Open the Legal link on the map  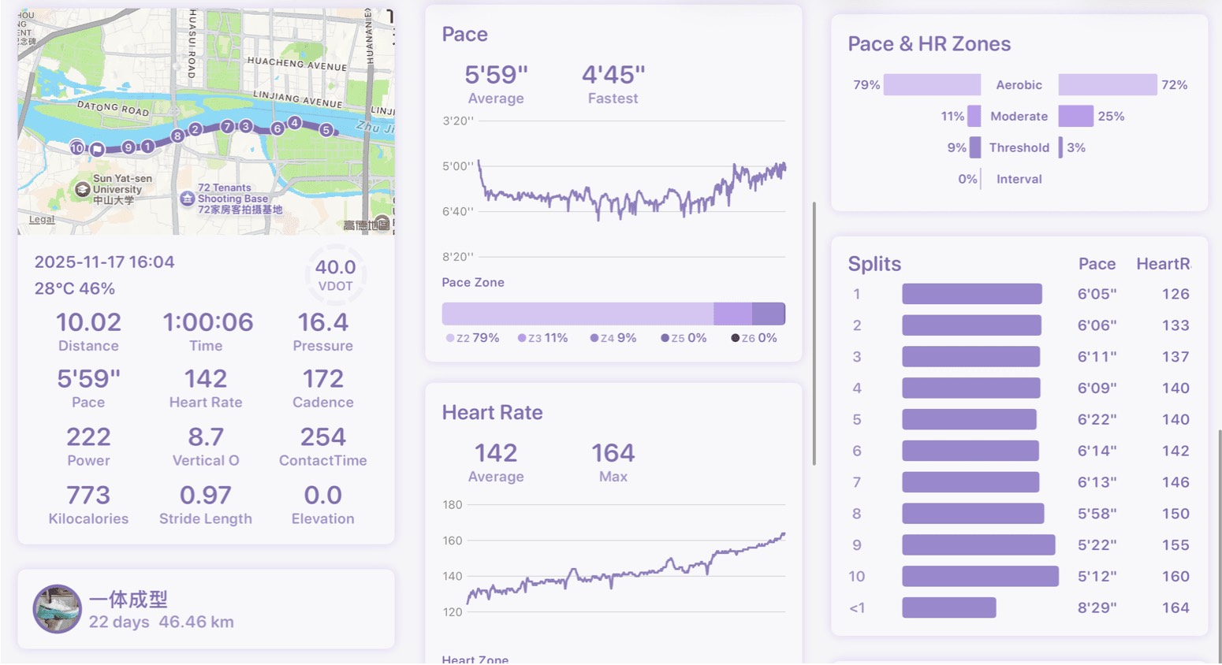click(42, 219)
